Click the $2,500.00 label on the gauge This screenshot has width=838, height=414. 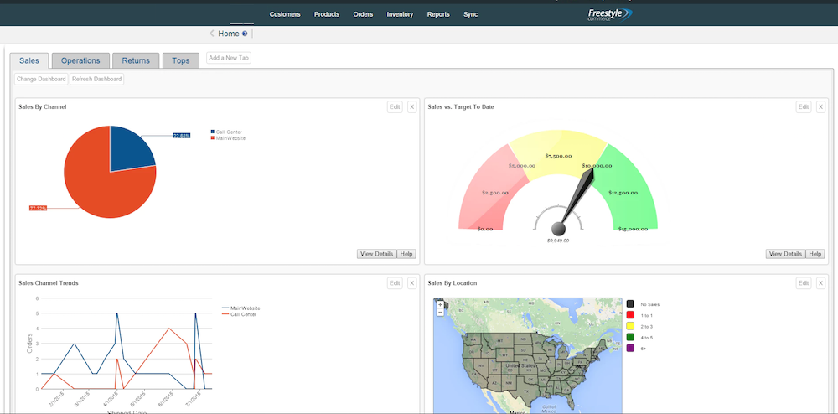click(495, 192)
